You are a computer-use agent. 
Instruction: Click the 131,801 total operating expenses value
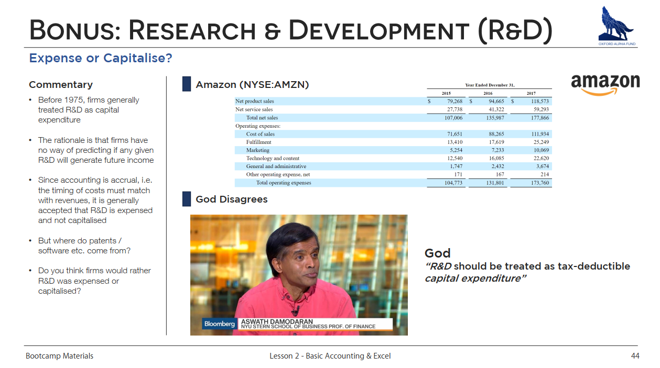[495, 183]
